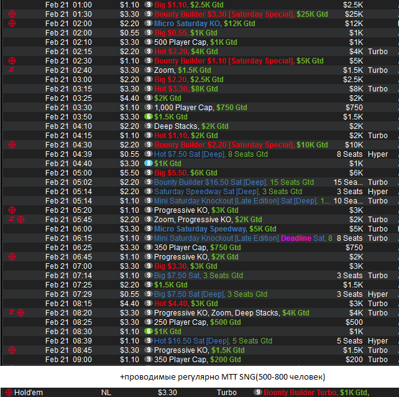Click the Zoom Z icon on the 02:40 row
399x397 pixels.
click(x=11, y=70)
